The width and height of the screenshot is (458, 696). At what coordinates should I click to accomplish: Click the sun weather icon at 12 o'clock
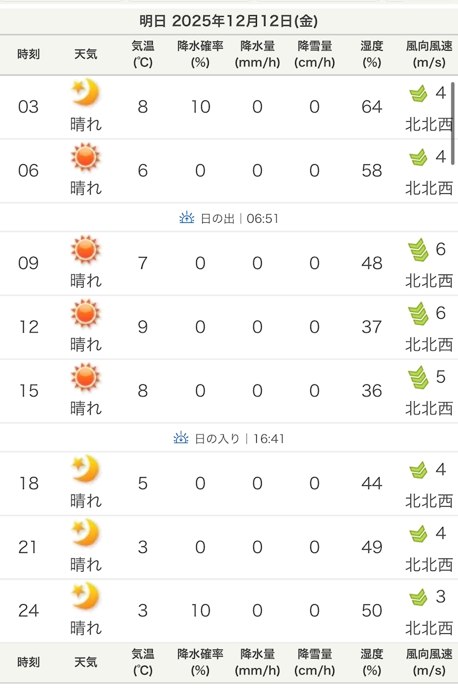[86, 313]
